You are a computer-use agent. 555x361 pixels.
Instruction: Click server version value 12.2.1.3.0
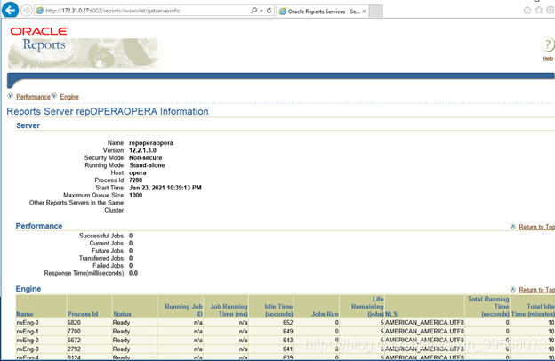[142, 150]
